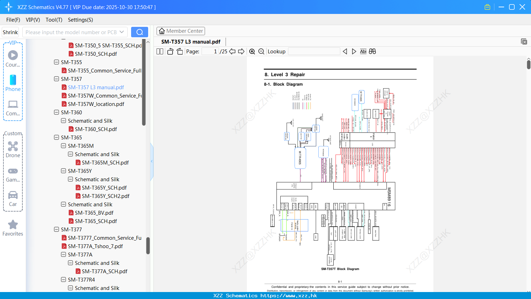The image size is (531, 299).
Task: Switch to SM-T357 L3 manual.pdf tab
Action: (191, 42)
